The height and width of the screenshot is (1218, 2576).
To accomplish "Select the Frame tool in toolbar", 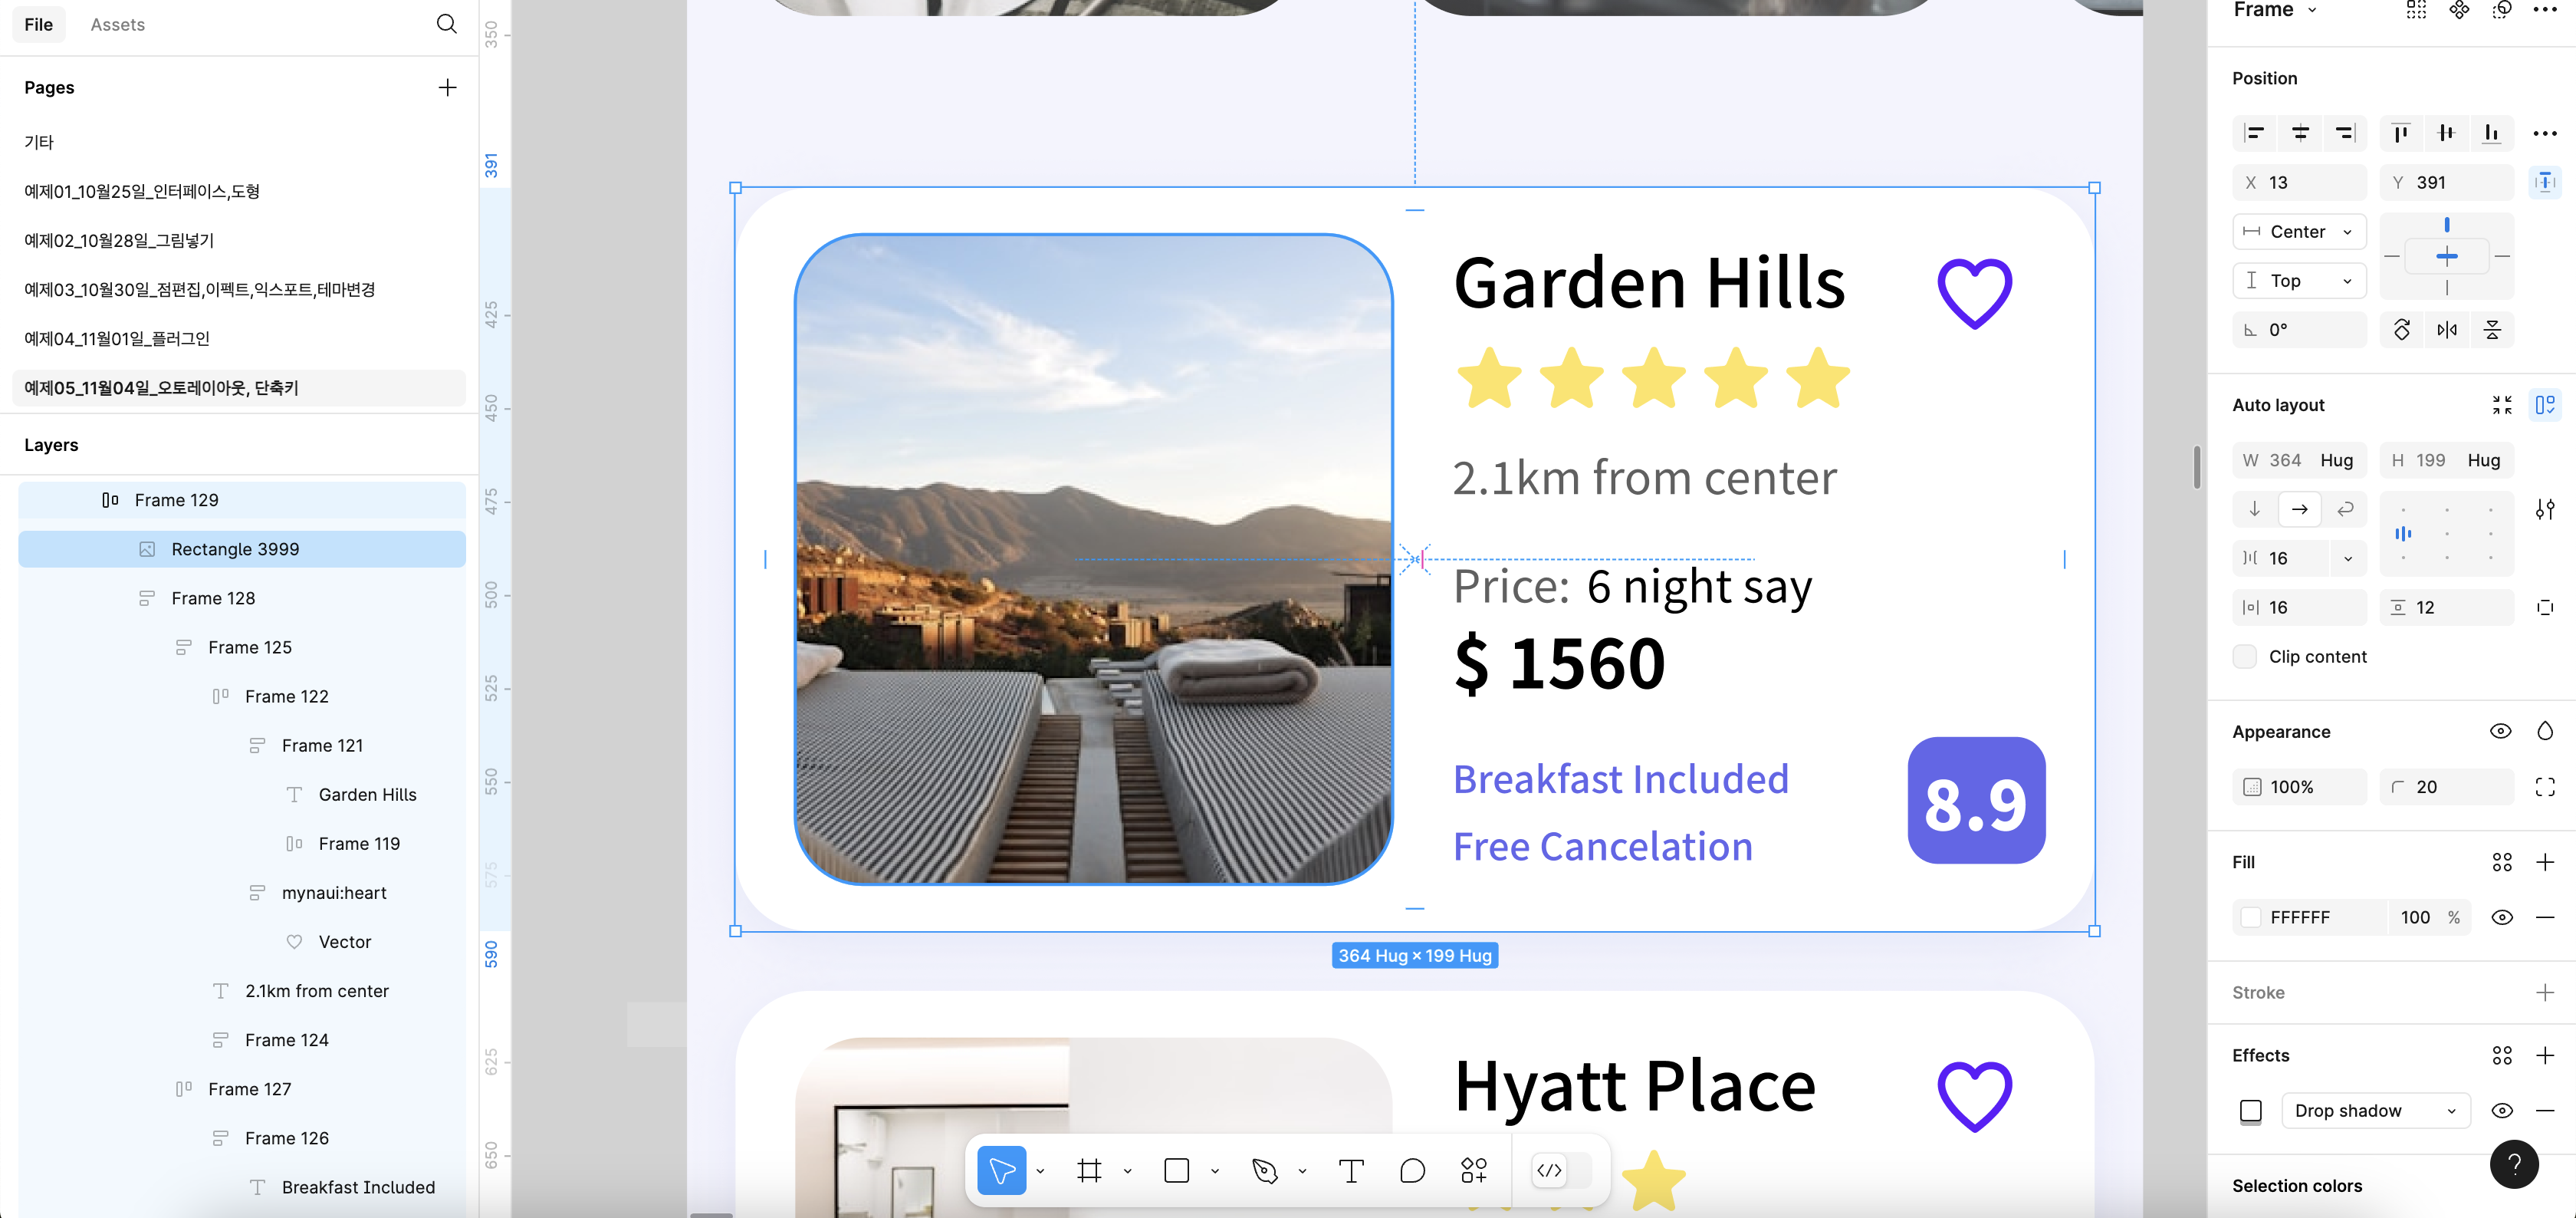I will point(1089,1171).
